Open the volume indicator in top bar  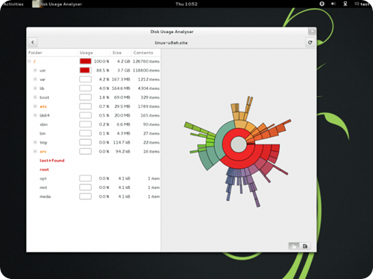pos(333,4)
